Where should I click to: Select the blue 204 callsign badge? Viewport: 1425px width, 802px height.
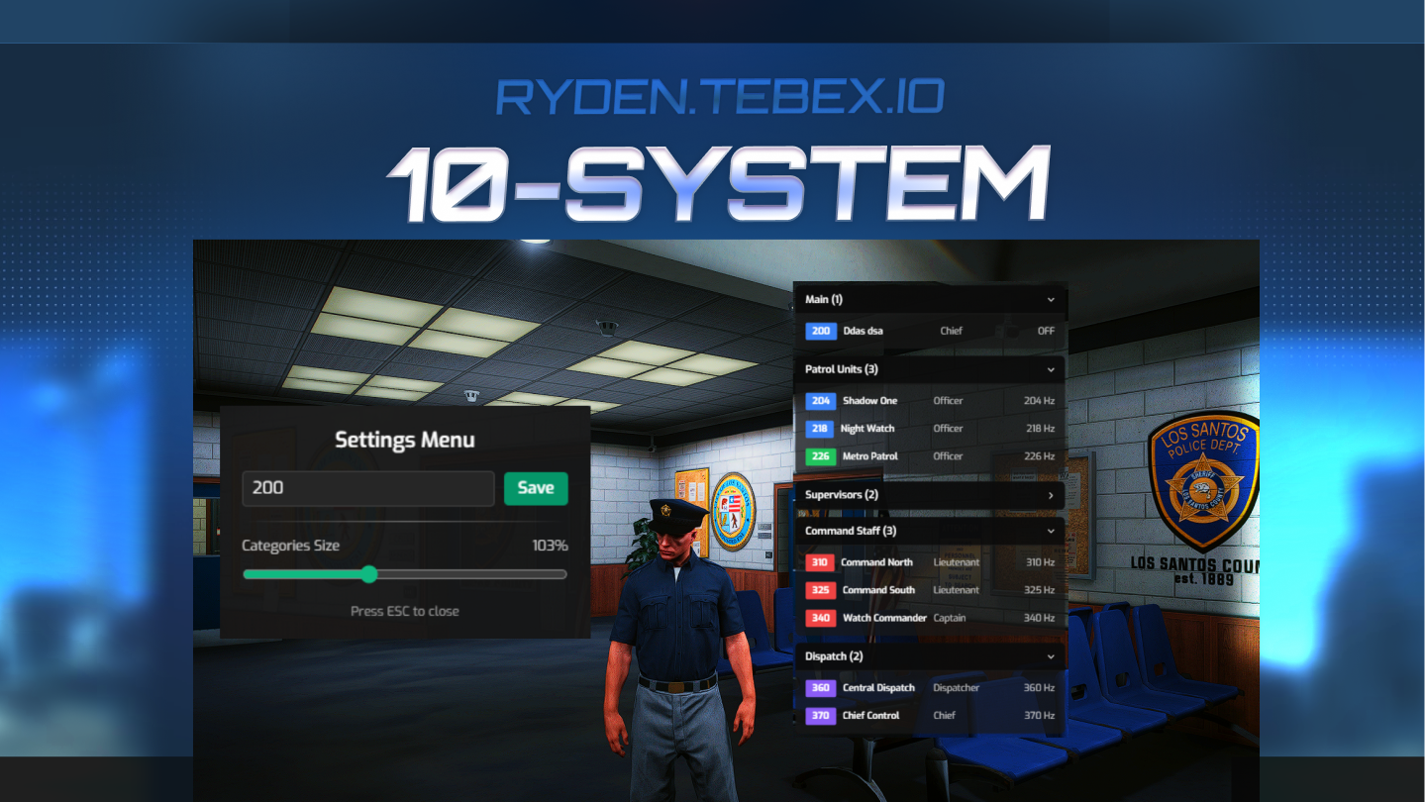(821, 401)
